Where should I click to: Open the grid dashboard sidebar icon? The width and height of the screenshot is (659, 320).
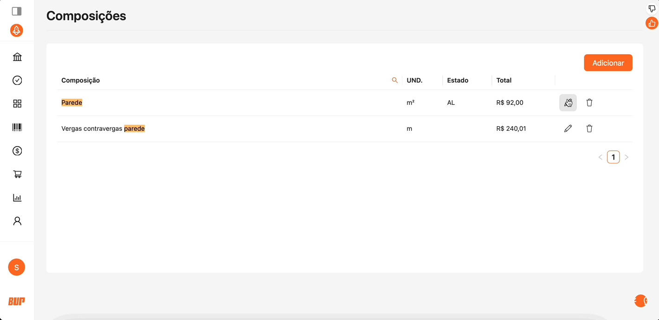tap(17, 103)
